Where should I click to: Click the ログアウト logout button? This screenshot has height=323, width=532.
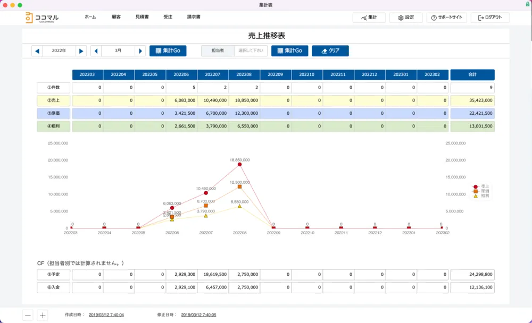pyautogui.click(x=490, y=18)
